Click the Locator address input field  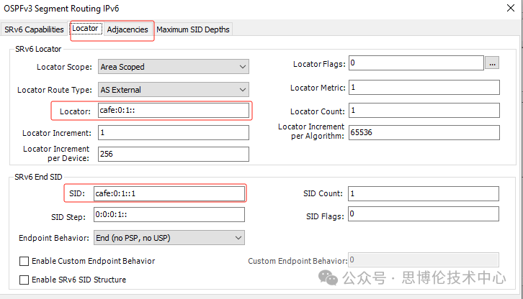click(x=173, y=111)
